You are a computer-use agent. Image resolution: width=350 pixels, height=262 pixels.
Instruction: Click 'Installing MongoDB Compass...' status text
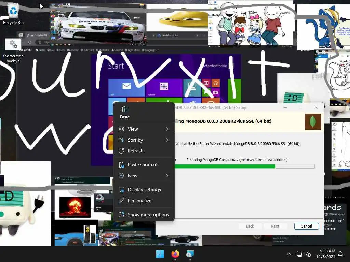coord(237,160)
